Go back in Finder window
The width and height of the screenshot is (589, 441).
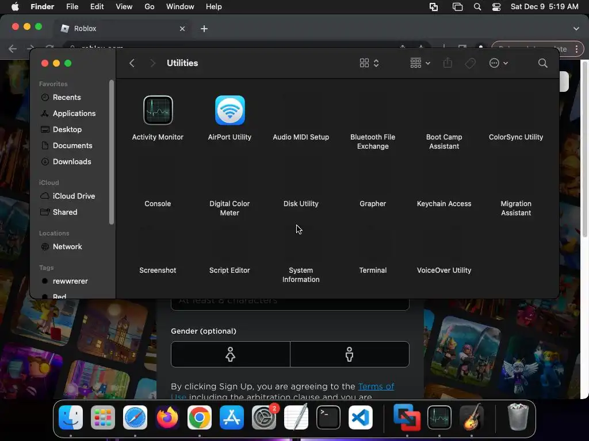pyautogui.click(x=132, y=63)
